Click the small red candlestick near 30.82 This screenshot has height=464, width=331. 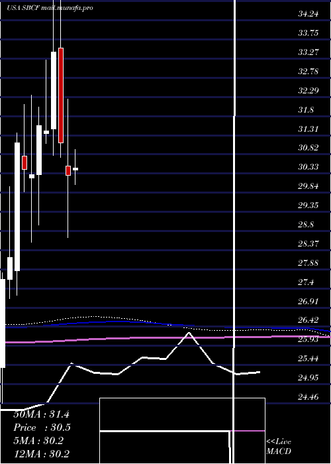(x=24, y=162)
